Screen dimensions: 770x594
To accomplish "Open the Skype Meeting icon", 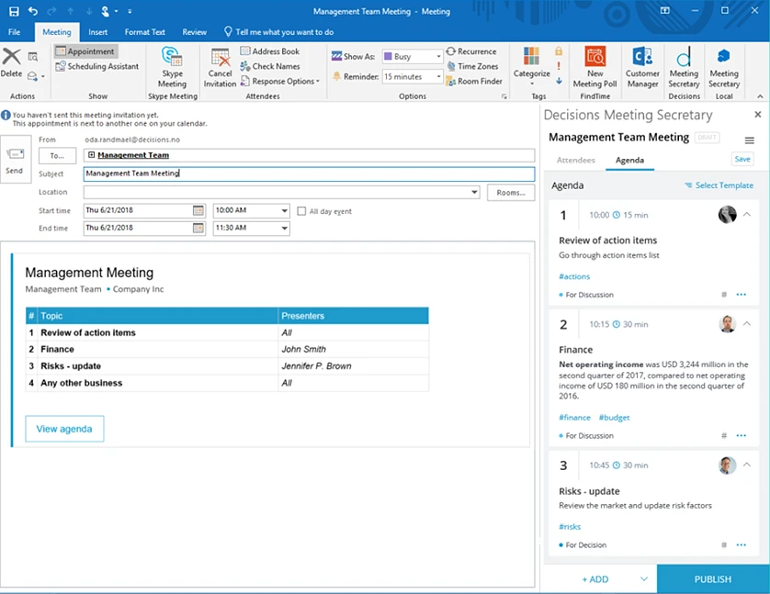I will click(172, 56).
